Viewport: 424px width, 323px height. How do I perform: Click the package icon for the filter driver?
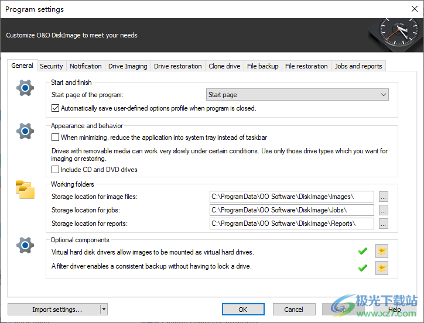pyautogui.click(x=382, y=268)
